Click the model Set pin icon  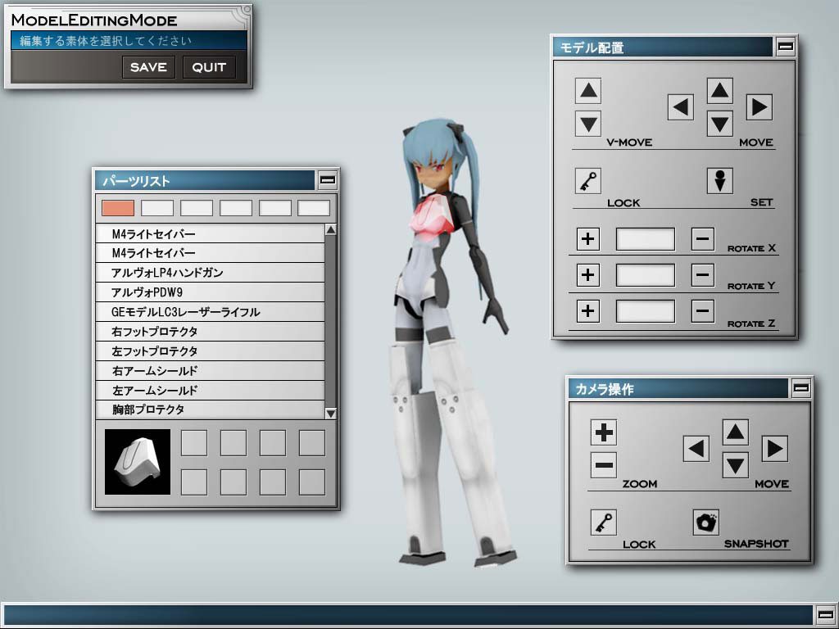click(719, 180)
